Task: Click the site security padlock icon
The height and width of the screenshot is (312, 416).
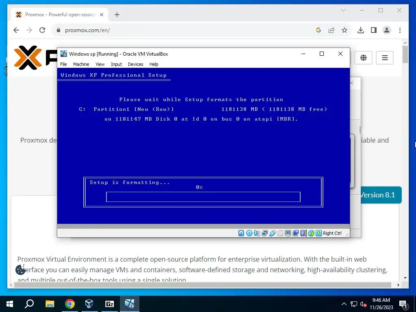Action: [x=58, y=30]
